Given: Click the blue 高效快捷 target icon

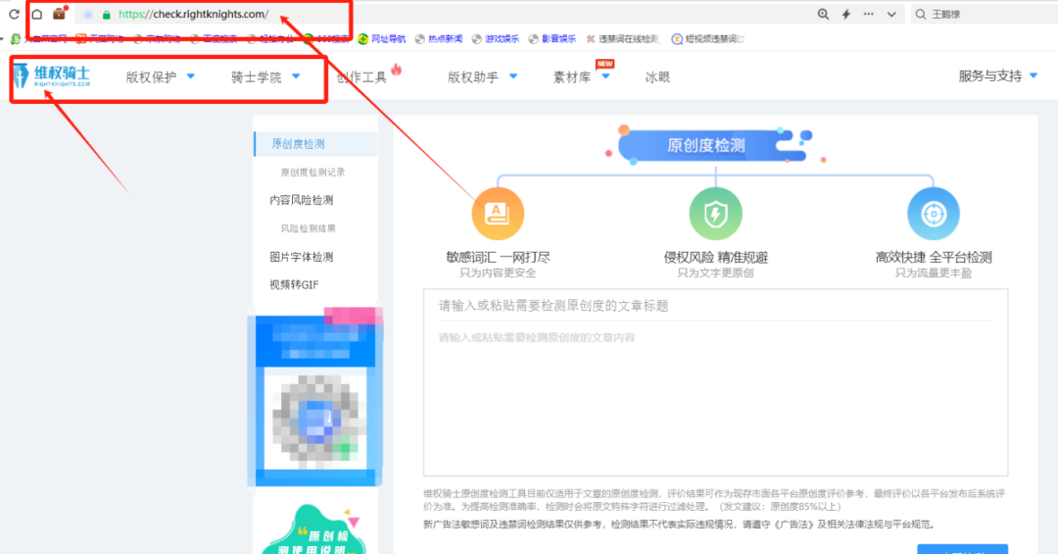Looking at the screenshot, I should tap(934, 214).
